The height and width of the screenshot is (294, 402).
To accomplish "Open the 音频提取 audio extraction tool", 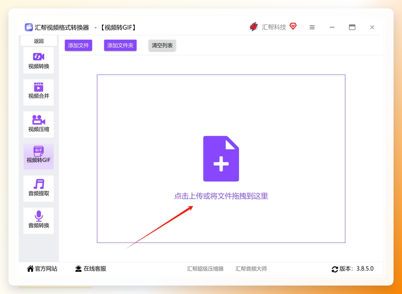I will pos(38,189).
